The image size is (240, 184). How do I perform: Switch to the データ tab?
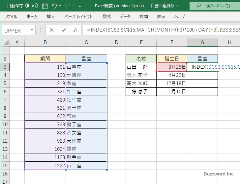[125, 16]
